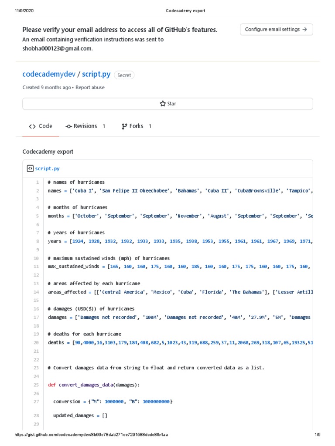Open the Forks tab

click(137, 126)
